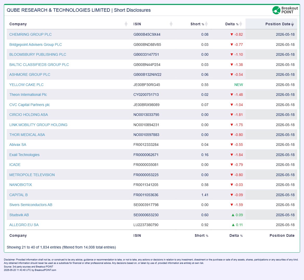Open METROPOLE TELEVISION company link

(x=32, y=175)
